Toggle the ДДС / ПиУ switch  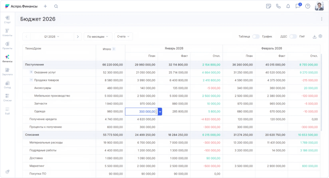(x=293, y=37)
